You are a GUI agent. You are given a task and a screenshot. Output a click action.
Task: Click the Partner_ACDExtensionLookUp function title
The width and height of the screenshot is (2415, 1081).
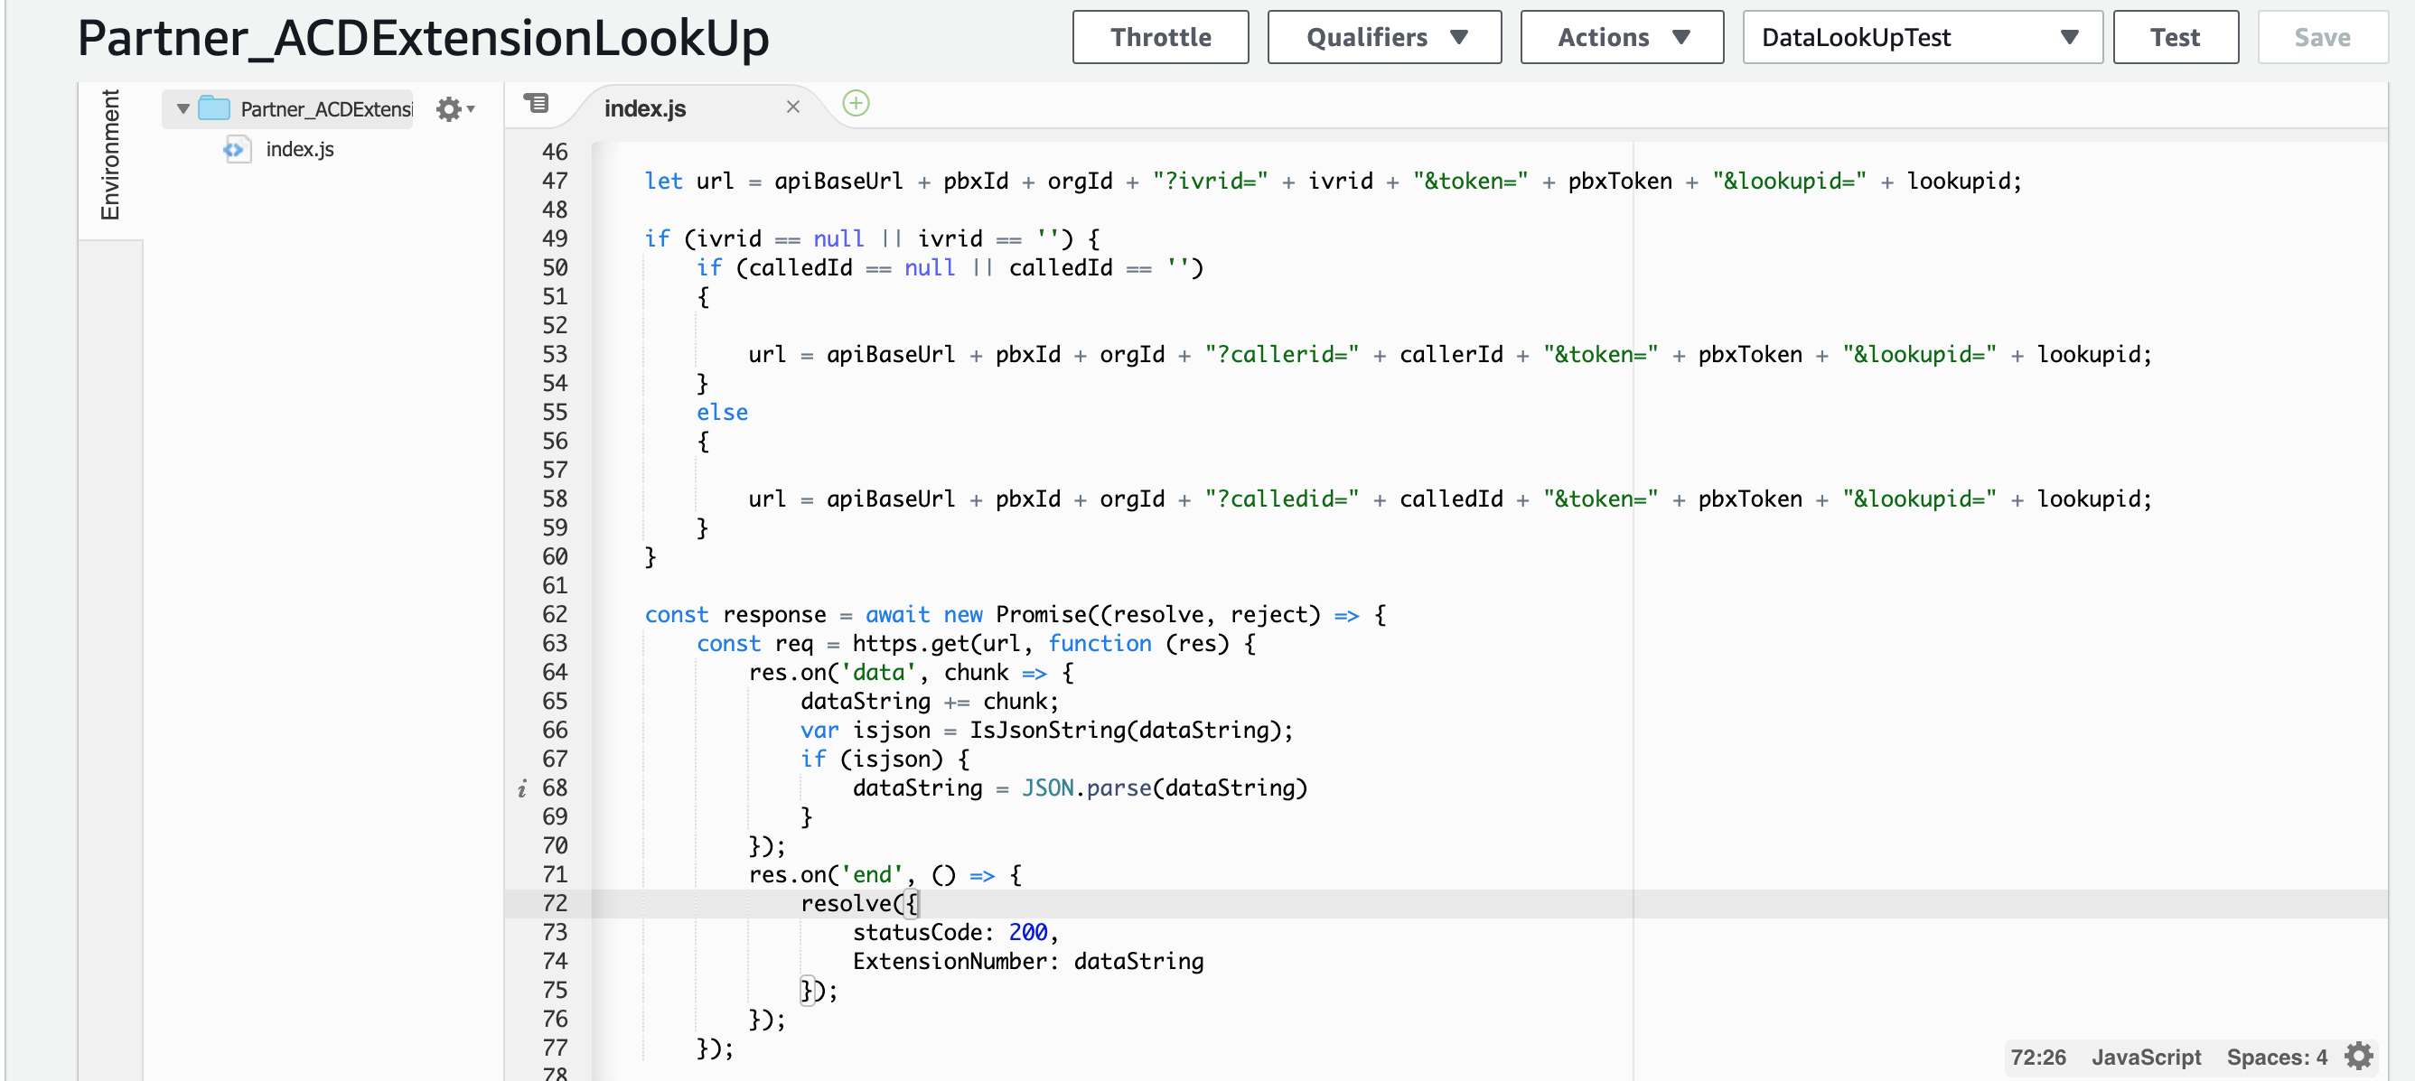tap(423, 39)
